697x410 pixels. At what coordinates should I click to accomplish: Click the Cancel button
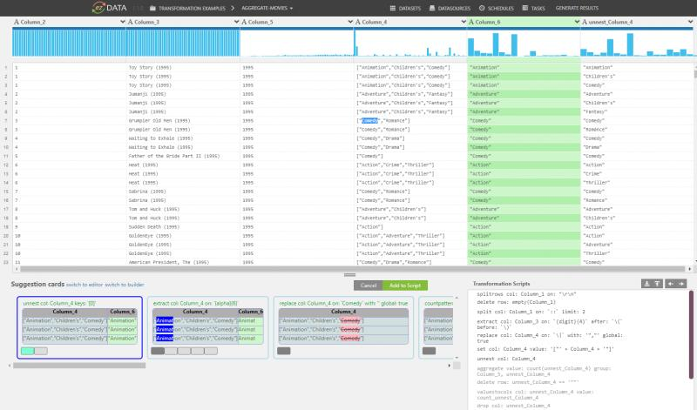pyautogui.click(x=368, y=286)
